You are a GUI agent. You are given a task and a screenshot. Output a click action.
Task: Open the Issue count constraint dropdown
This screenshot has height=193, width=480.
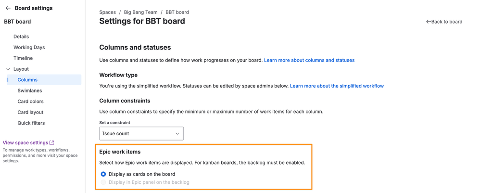click(x=141, y=133)
